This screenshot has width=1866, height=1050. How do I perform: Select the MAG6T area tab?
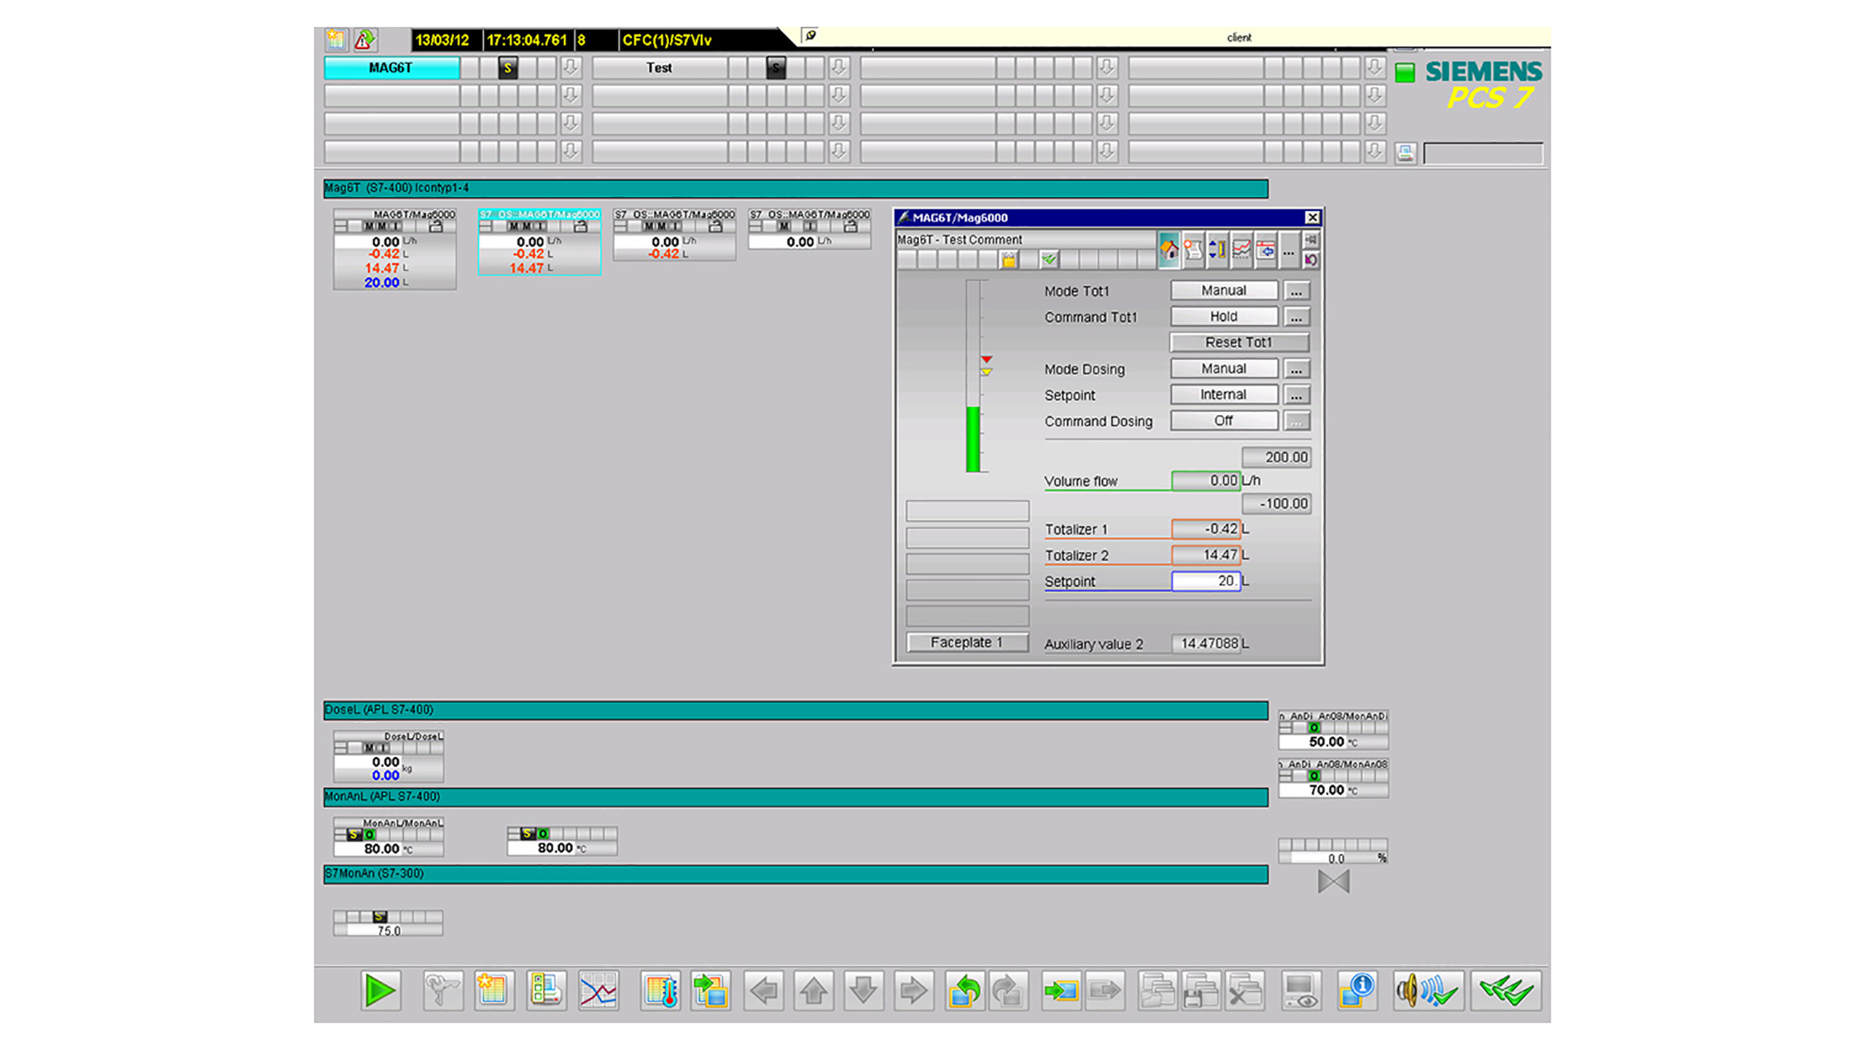(x=391, y=68)
